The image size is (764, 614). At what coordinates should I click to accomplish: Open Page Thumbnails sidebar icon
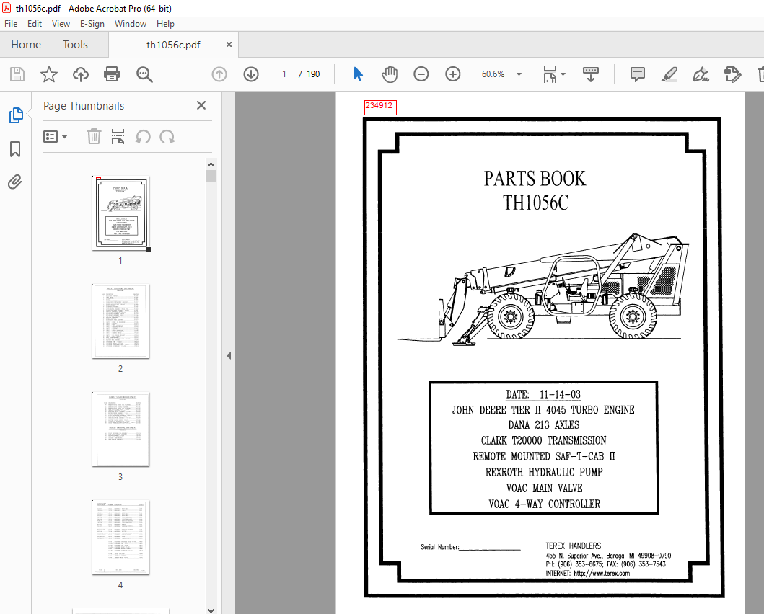pyautogui.click(x=16, y=115)
